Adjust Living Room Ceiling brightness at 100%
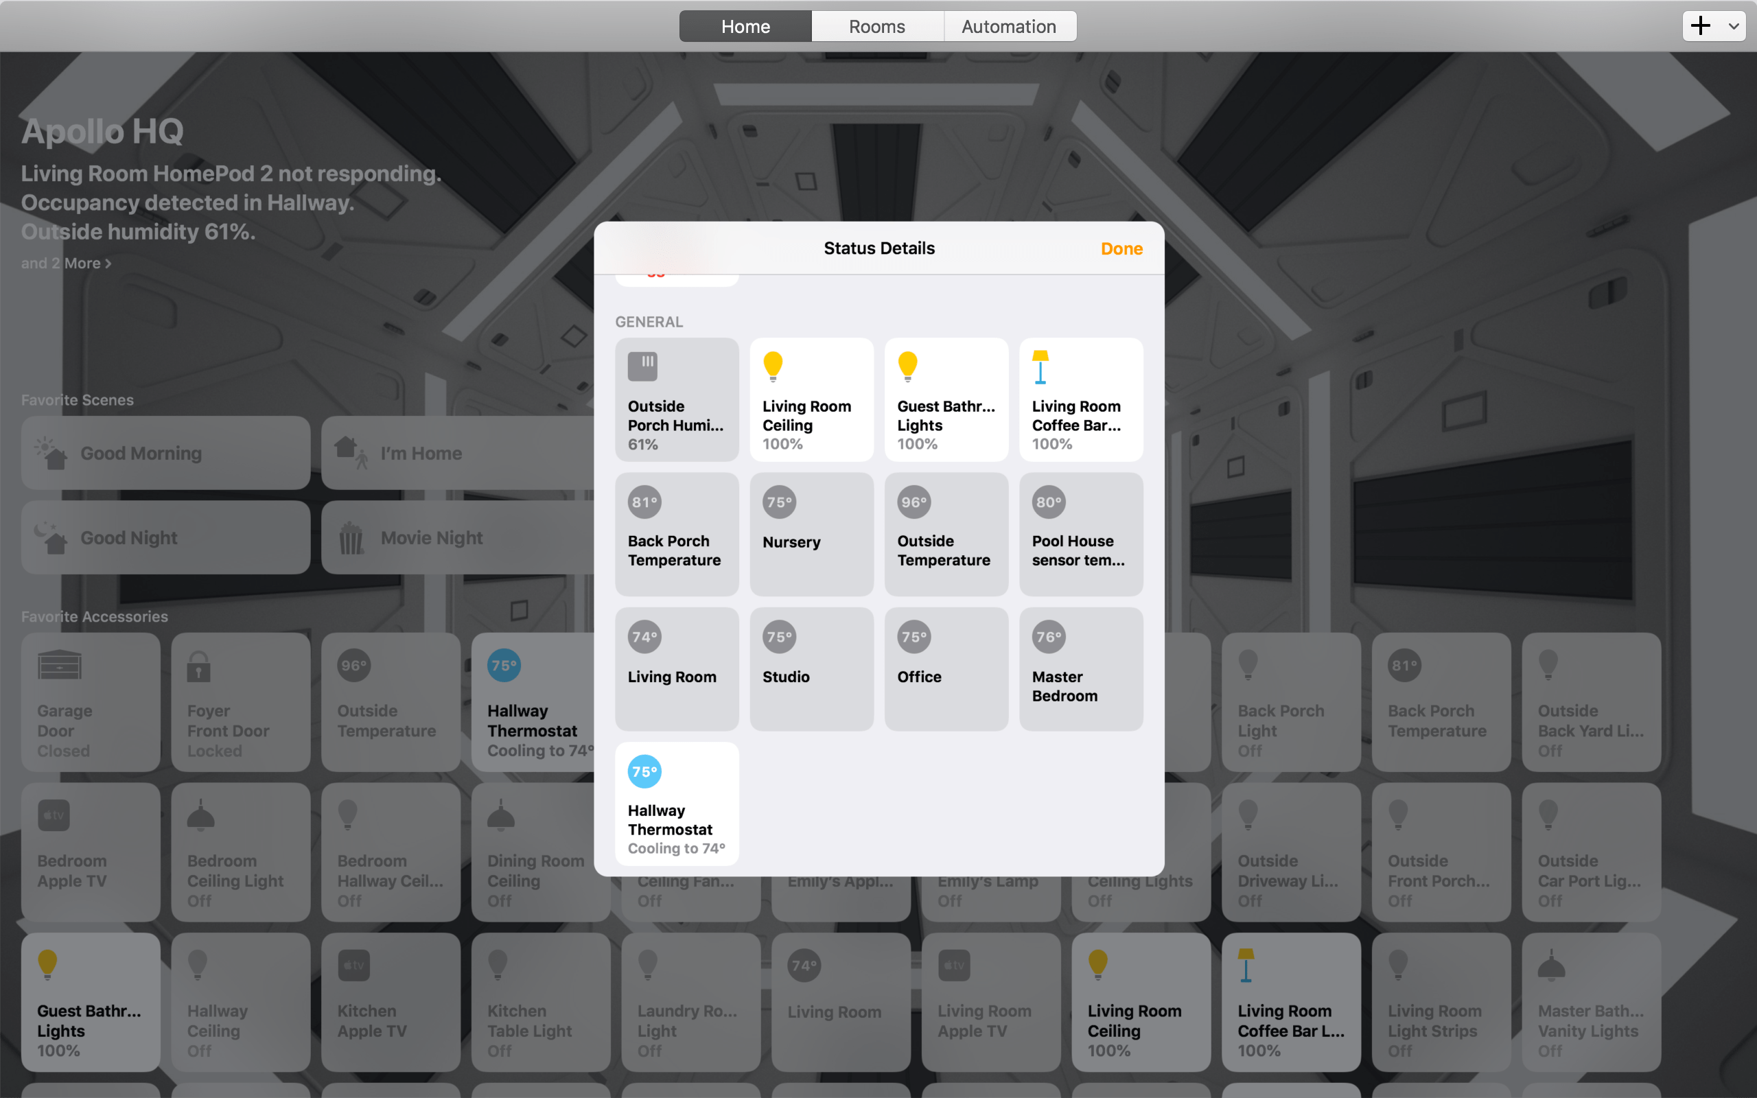Viewport: 1757px width, 1098px height. tap(811, 399)
